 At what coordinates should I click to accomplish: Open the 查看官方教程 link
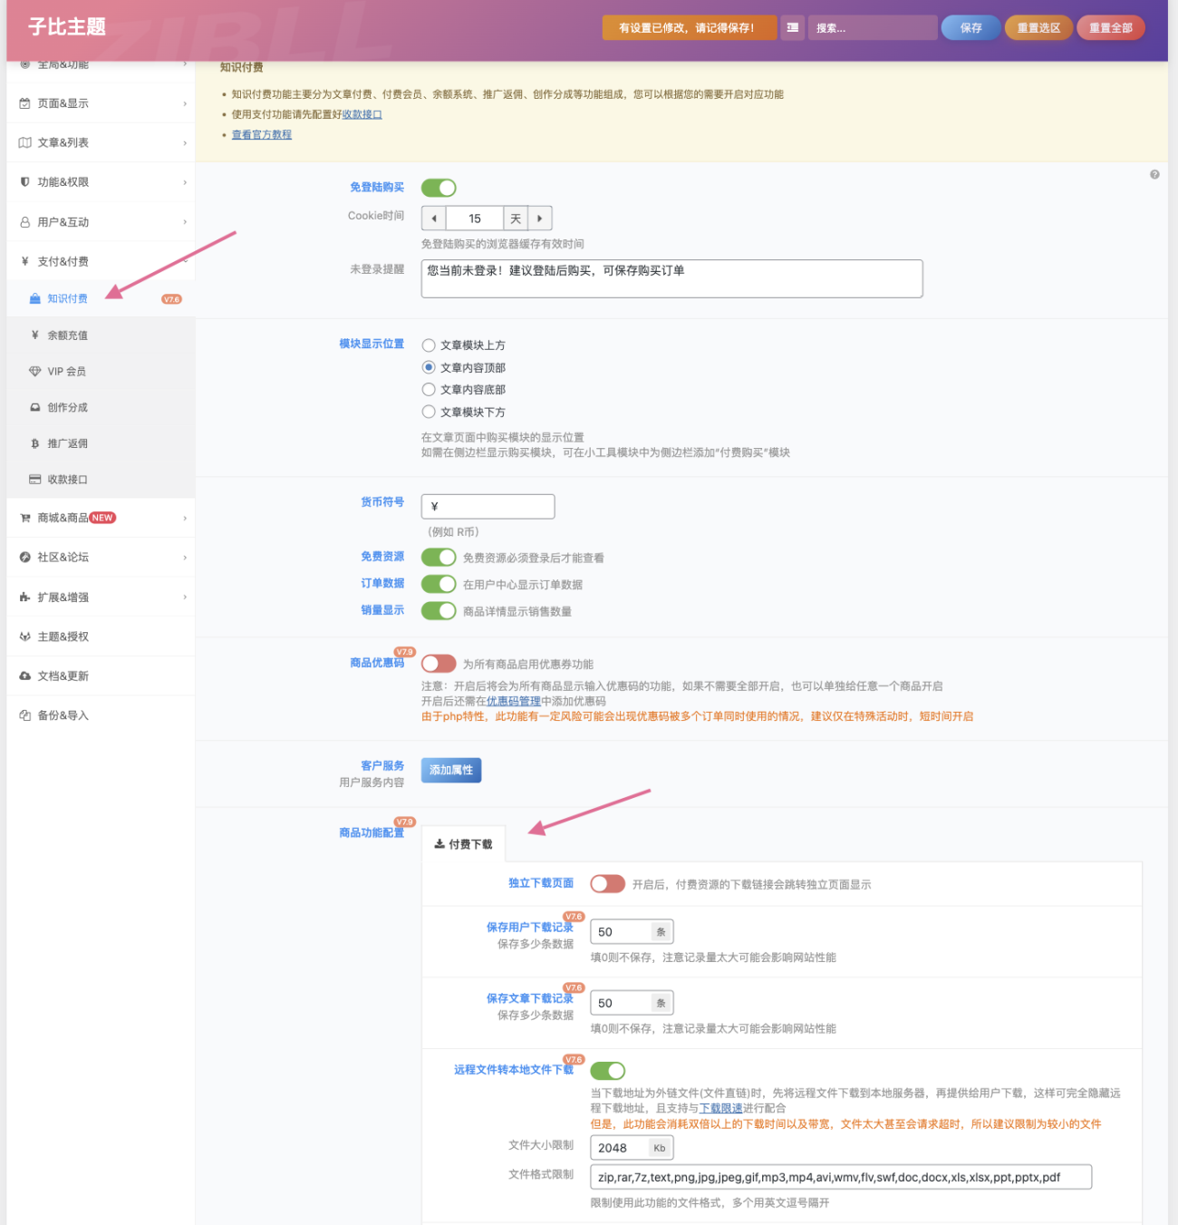(261, 134)
